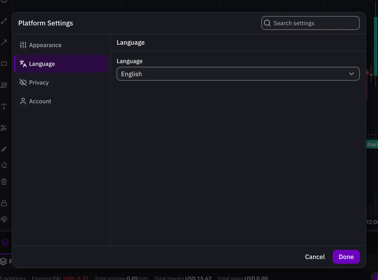
Task: Click the Language translate icon
Action: click(x=23, y=64)
